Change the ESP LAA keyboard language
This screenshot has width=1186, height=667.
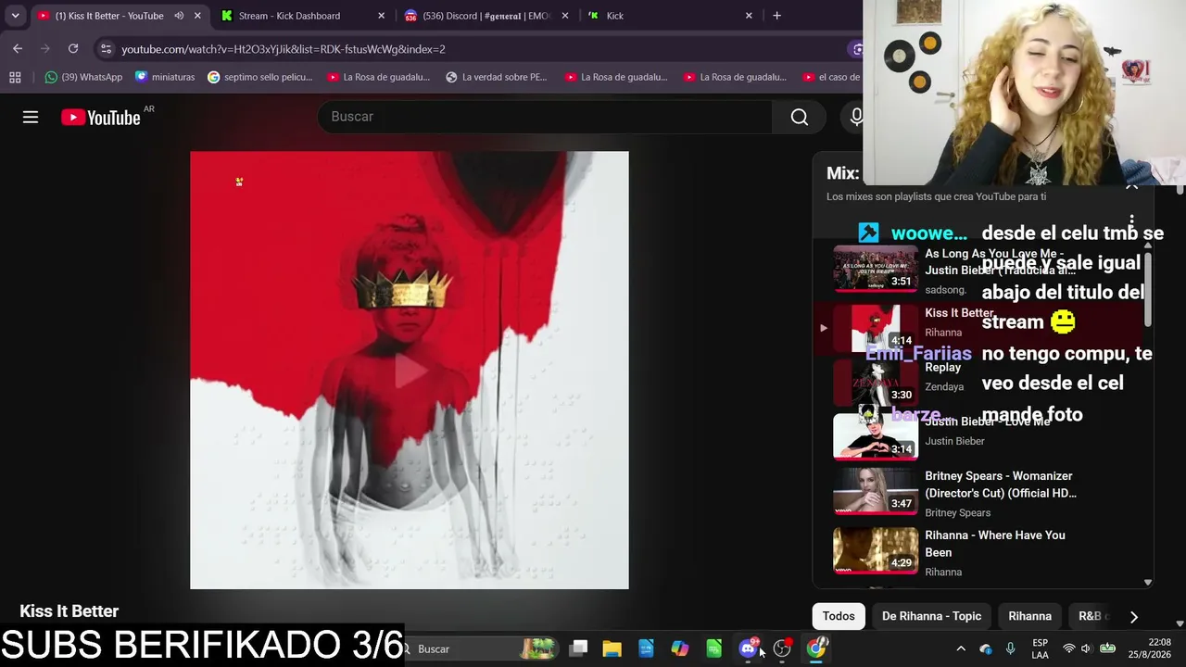pos(1040,648)
